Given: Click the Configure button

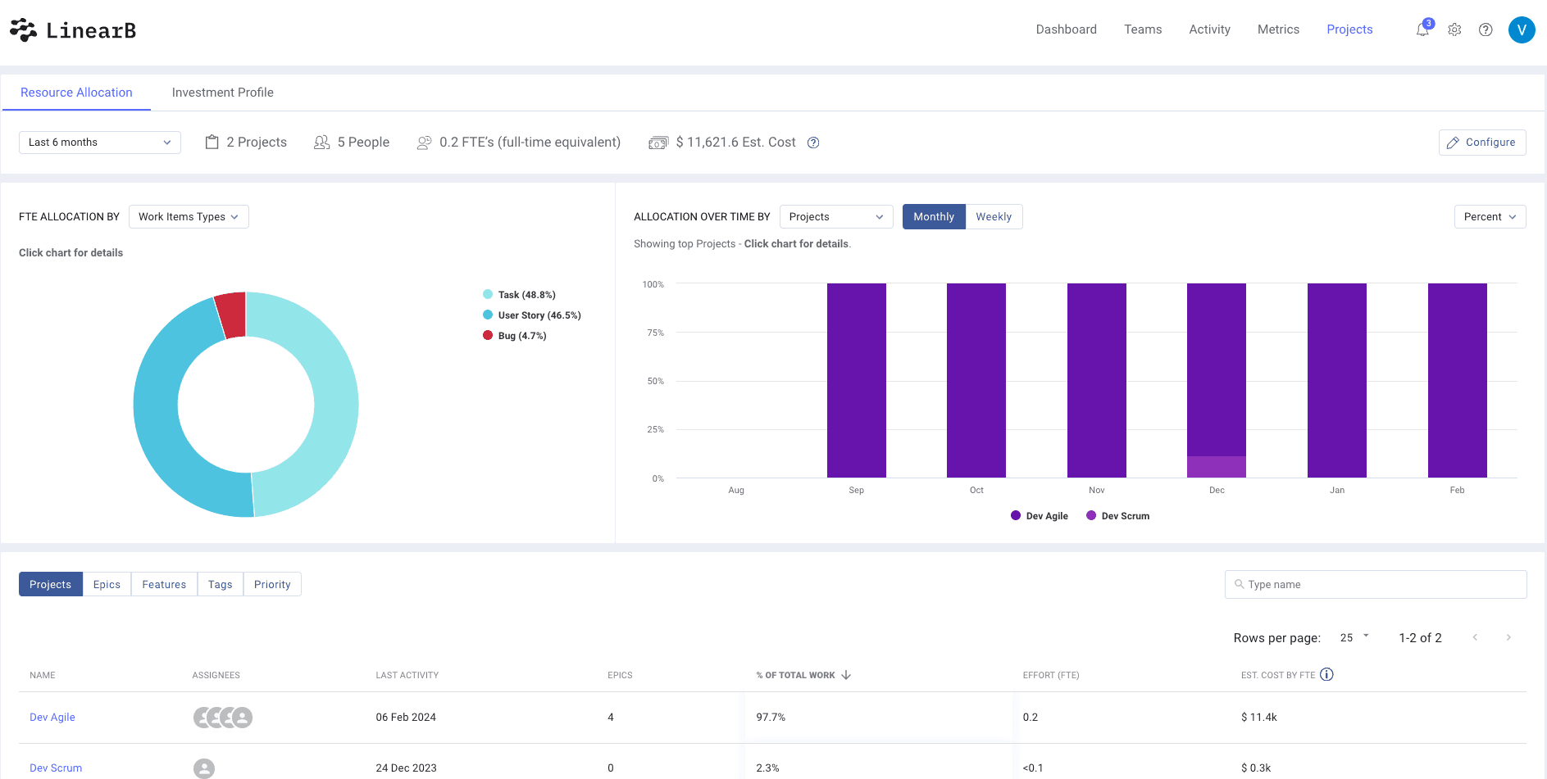Looking at the screenshot, I should (1482, 143).
